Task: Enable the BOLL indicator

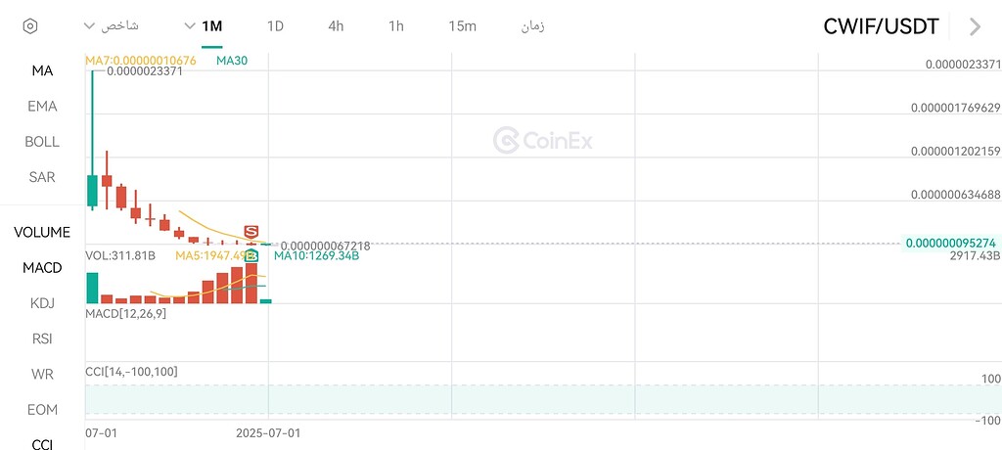Action: [42, 142]
